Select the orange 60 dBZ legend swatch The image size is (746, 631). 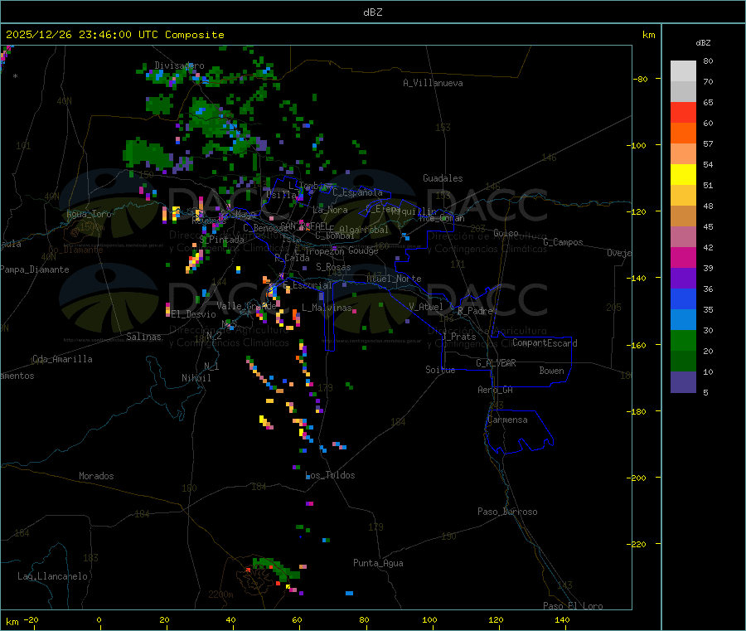click(683, 133)
